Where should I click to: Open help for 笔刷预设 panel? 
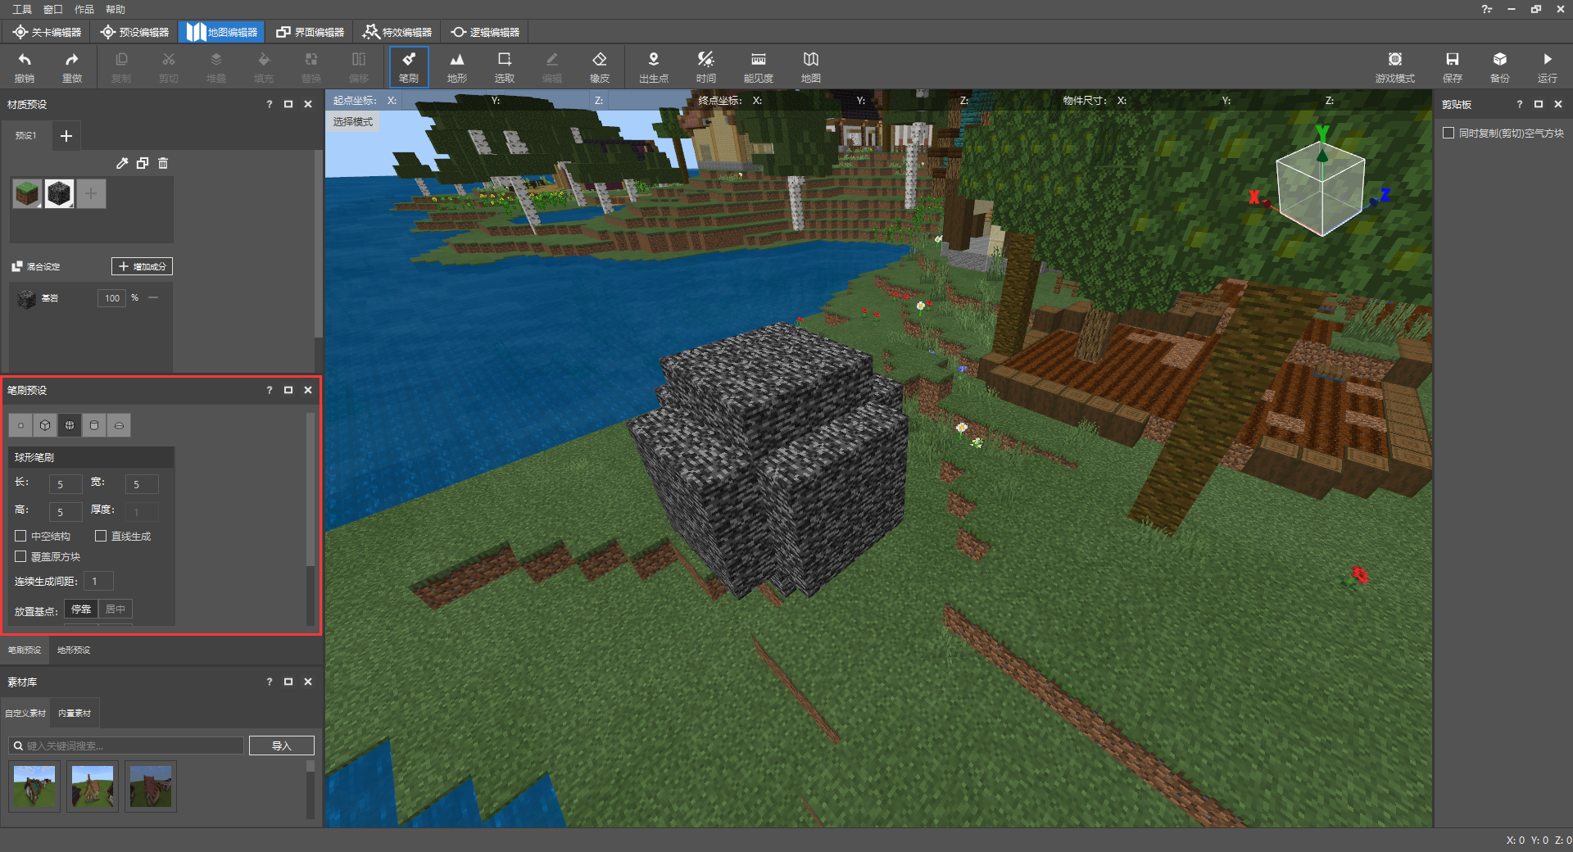click(x=269, y=390)
